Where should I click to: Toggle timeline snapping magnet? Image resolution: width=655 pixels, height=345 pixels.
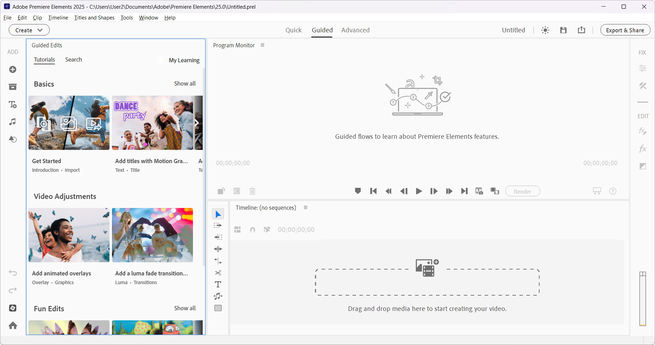point(252,230)
